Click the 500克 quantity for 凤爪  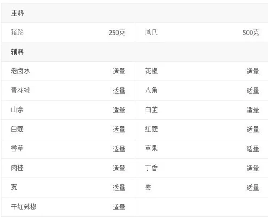coord(251,33)
